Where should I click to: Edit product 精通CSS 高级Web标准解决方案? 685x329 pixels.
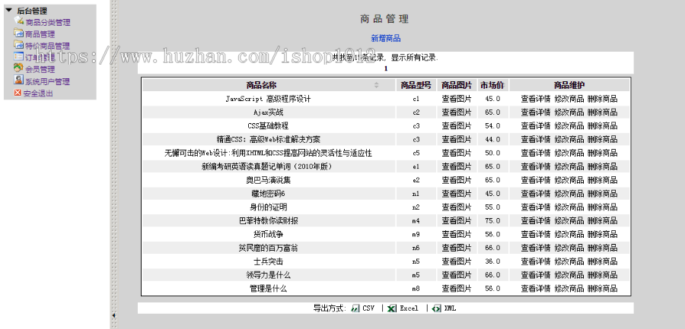[569, 140]
